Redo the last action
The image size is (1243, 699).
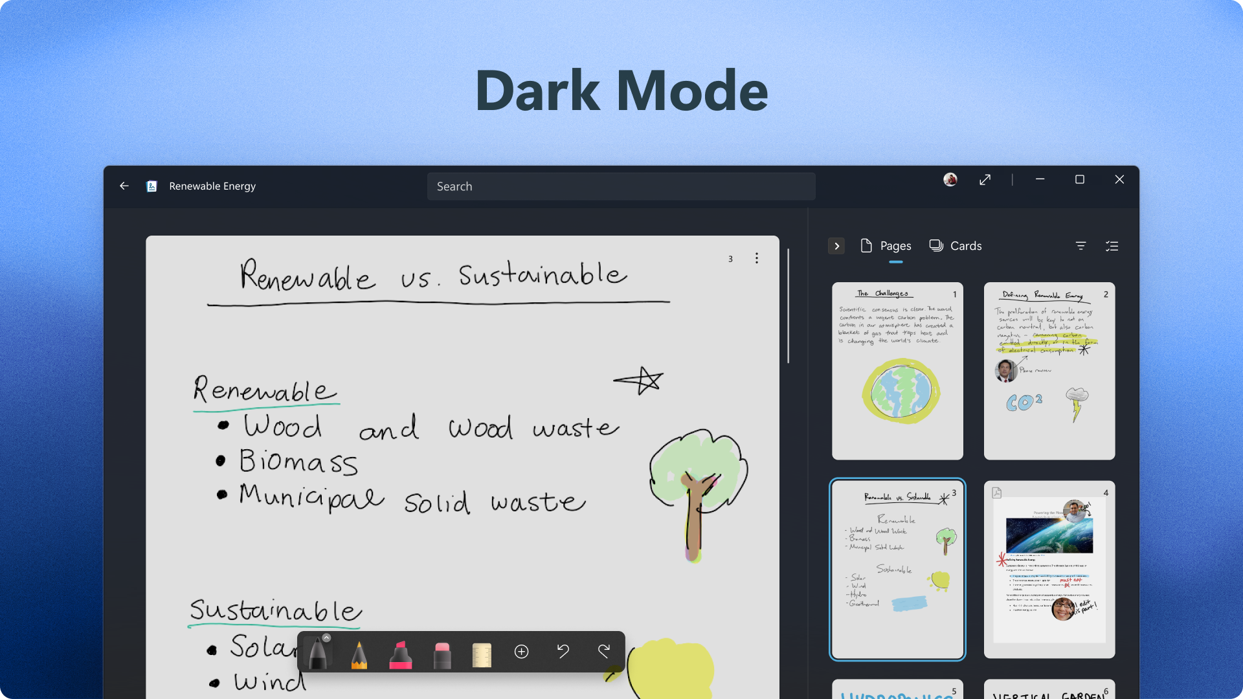click(604, 651)
